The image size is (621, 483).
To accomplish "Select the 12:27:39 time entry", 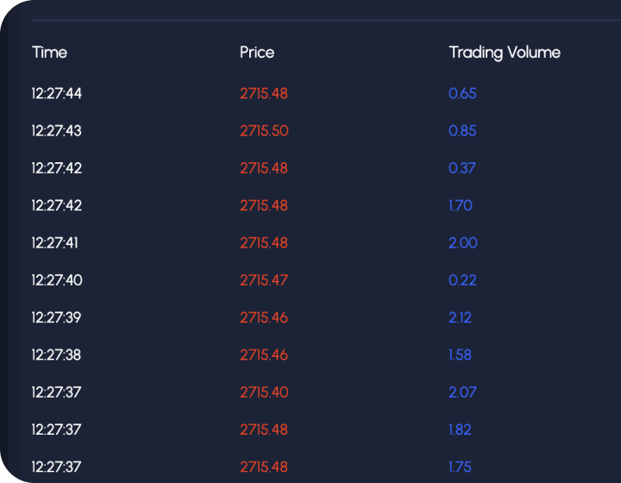I will (x=56, y=317).
